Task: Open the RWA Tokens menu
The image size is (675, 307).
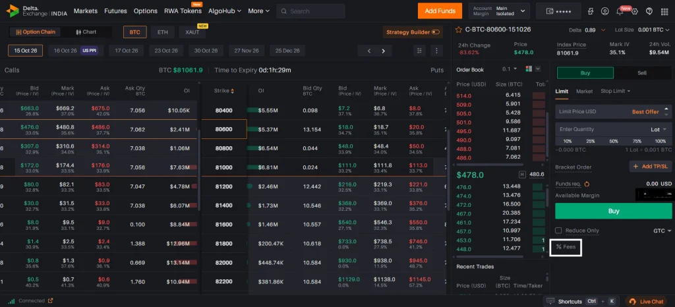Action: pyautogui.click(x=183, y=11)
